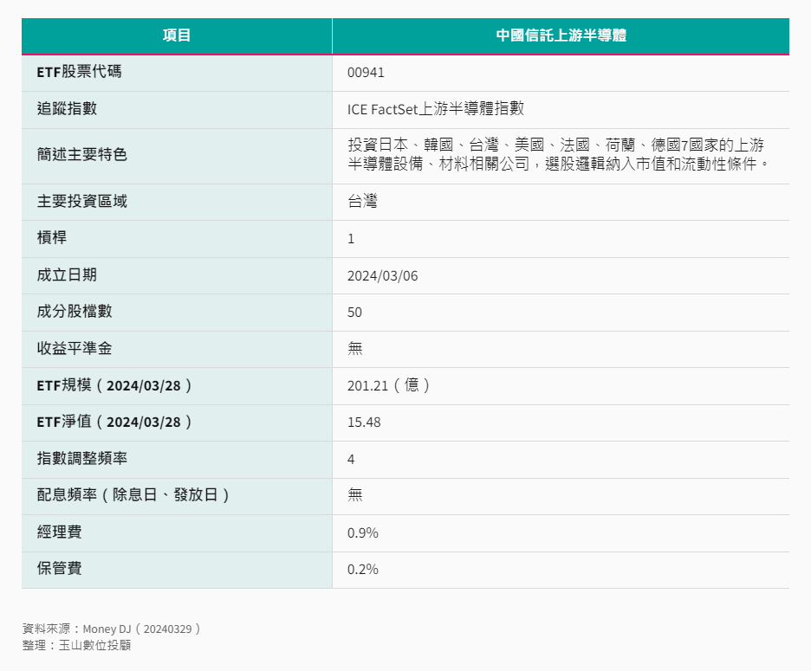
Task: Click the constituent count 50
Action: click(354, 313)
